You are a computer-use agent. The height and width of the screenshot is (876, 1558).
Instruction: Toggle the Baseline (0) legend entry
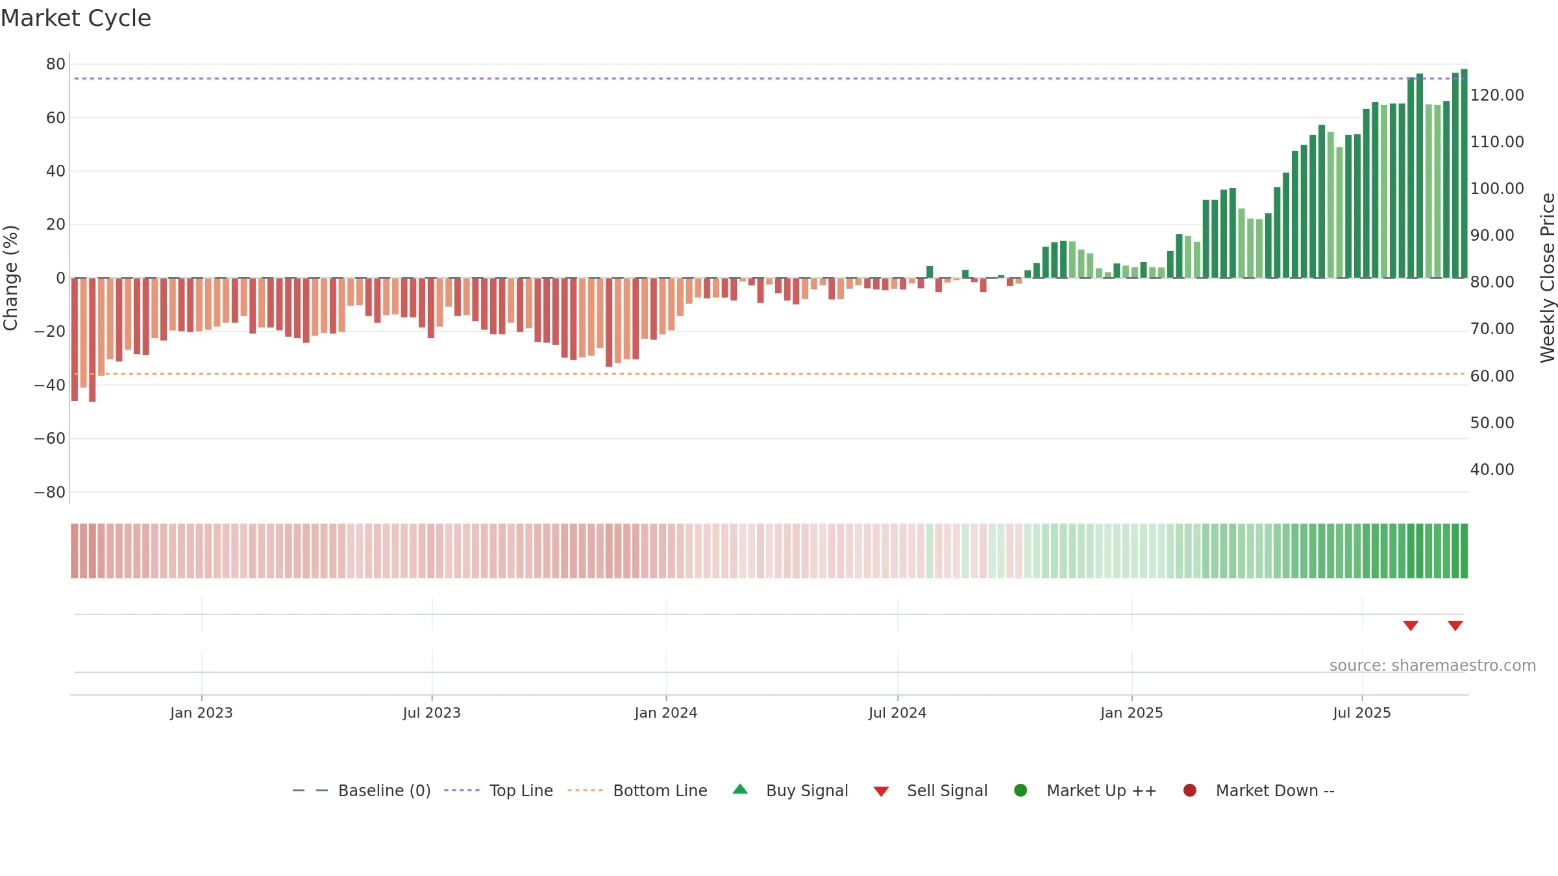pos(362,790)
